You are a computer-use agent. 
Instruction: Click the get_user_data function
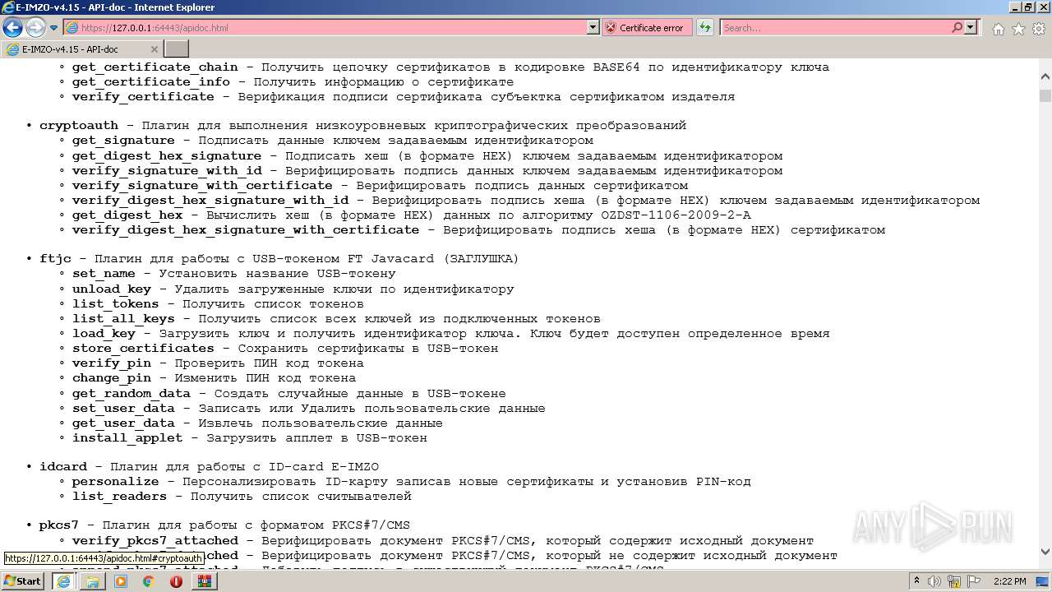pyautogui.click(x=123, y=423)
